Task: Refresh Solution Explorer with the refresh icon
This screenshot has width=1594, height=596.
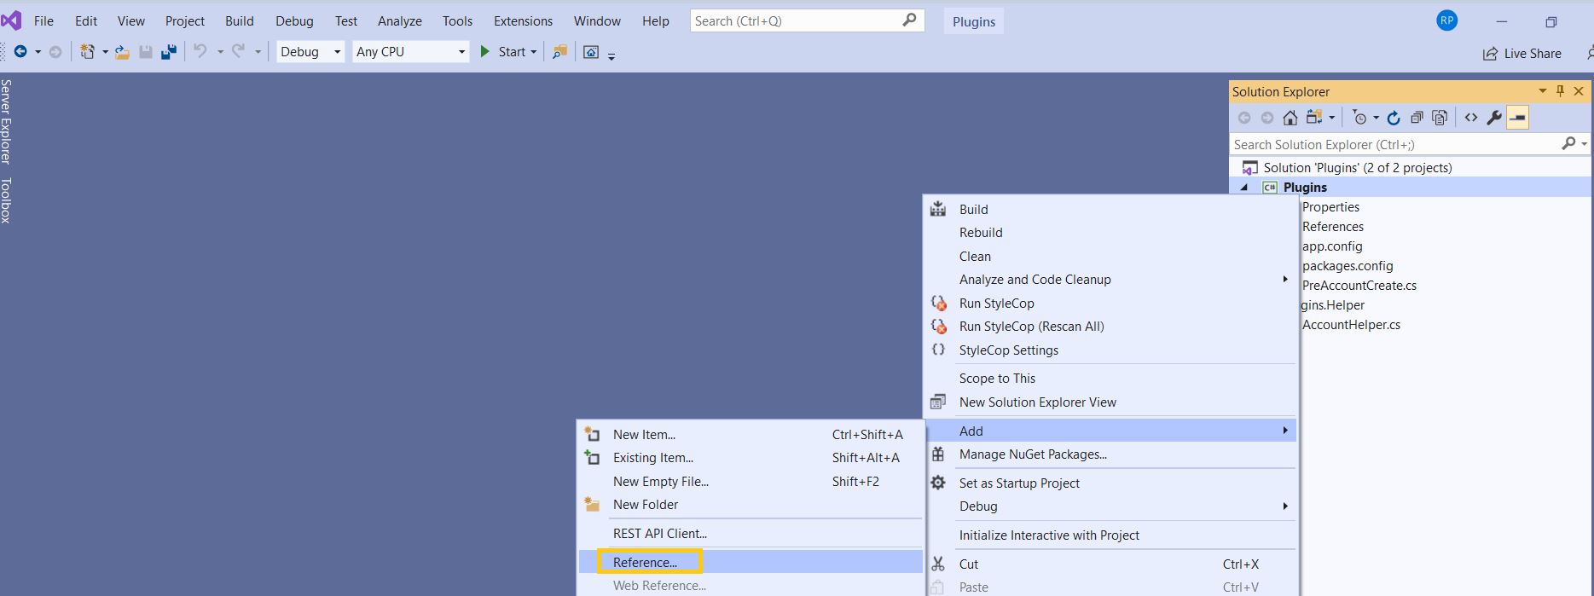Action: 1394,118
